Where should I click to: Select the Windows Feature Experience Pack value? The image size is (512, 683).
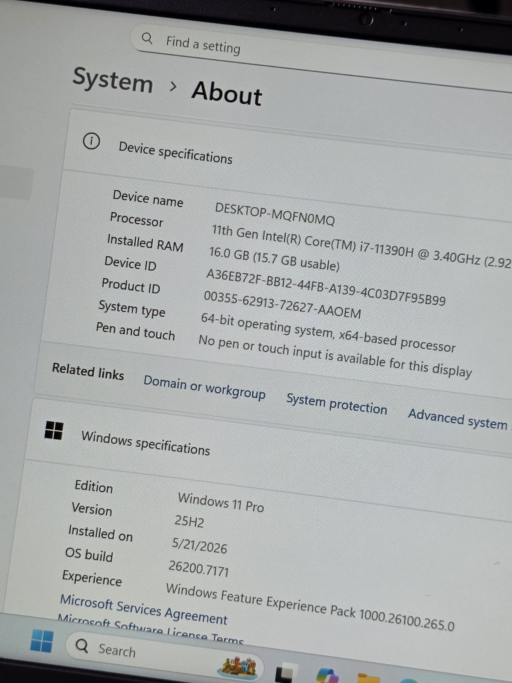(310, 607)
